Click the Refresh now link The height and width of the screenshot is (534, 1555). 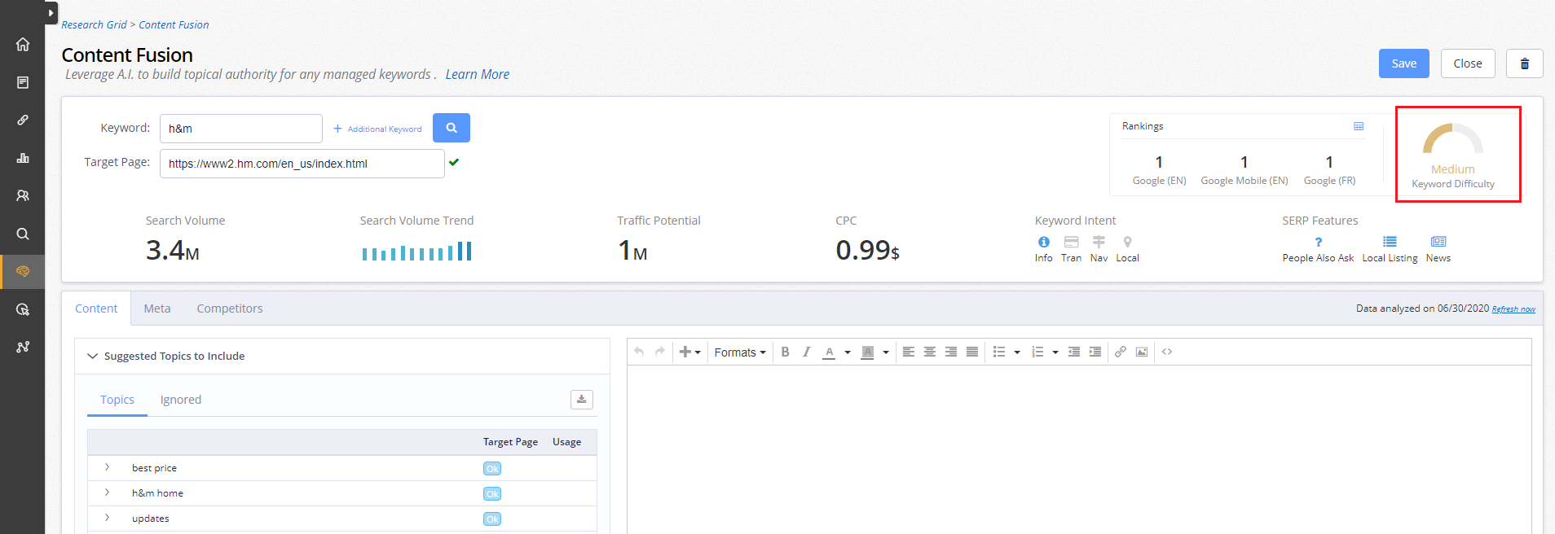coord(1513,309)
